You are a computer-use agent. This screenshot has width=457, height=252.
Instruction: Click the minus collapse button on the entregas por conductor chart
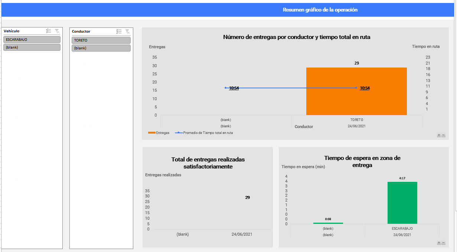pyautogui.click(x=443, y=135)
